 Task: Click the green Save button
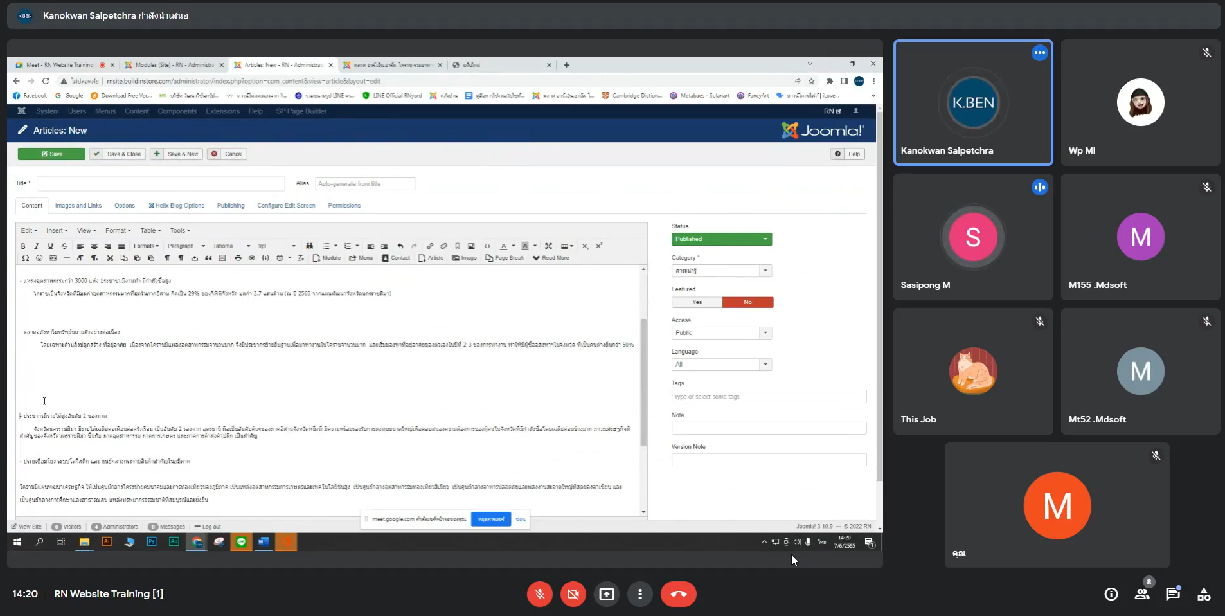[x=51, y=154]
